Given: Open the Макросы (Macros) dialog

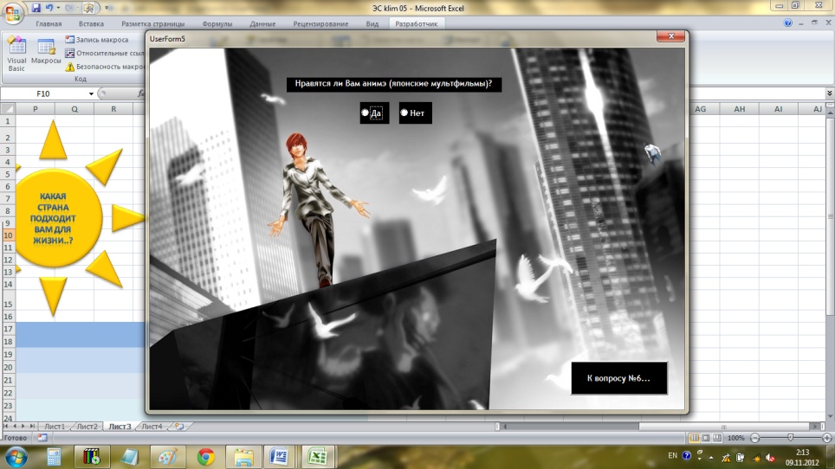Looking at the screenshot, I should point(46,51).
